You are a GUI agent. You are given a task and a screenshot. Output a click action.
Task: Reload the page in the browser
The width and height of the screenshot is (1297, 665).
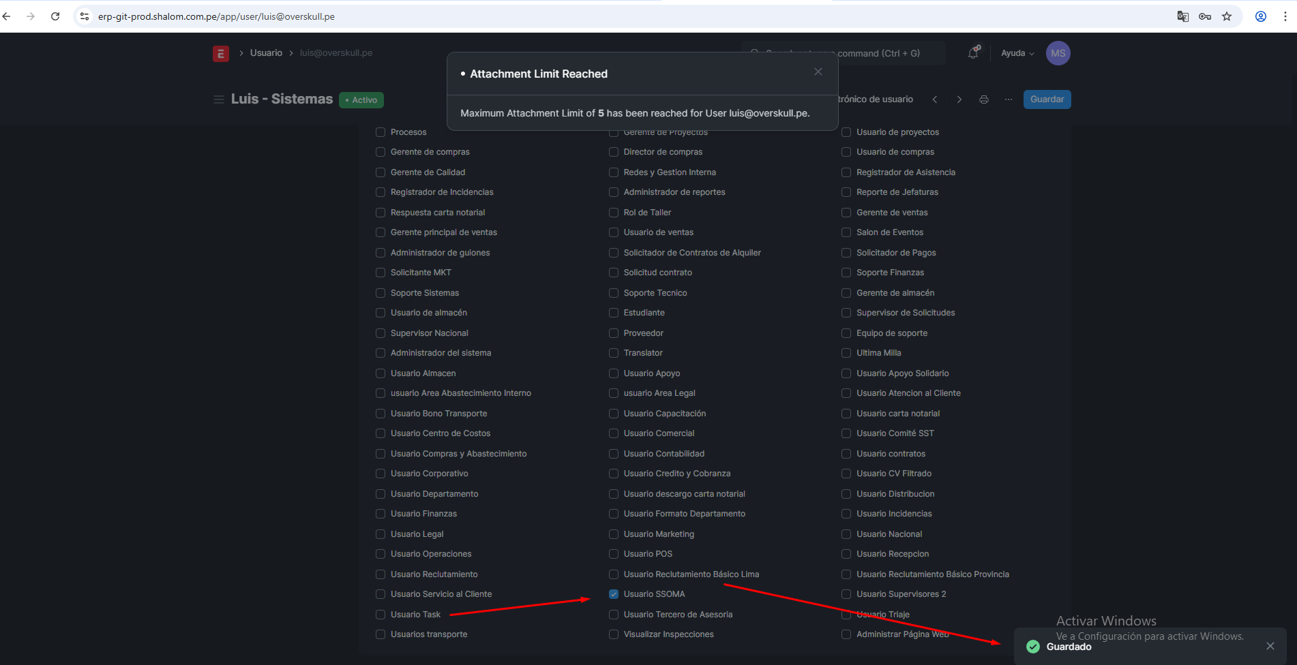point(55,16)
